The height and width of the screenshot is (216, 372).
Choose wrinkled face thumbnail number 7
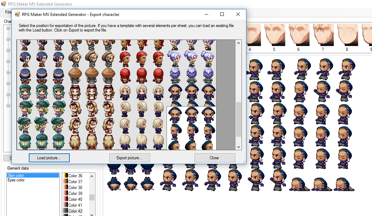tap(323, 35)
